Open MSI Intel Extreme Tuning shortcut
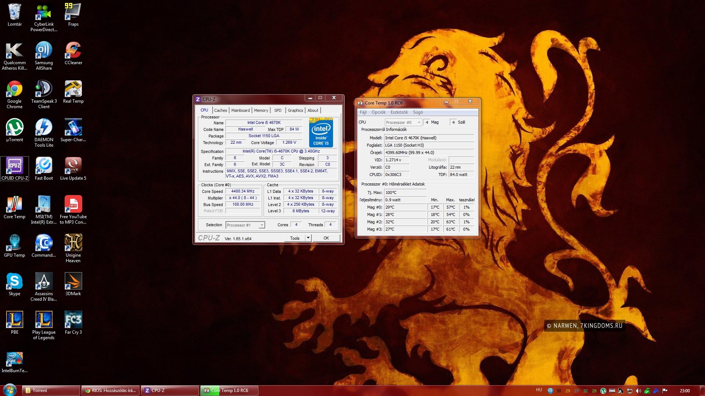The width and height of the screenshot is (705, 396). point(44,210)
